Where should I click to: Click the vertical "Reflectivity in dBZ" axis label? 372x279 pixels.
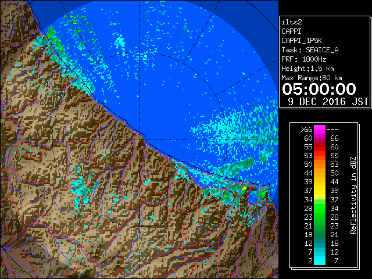(x=353, y=195)
